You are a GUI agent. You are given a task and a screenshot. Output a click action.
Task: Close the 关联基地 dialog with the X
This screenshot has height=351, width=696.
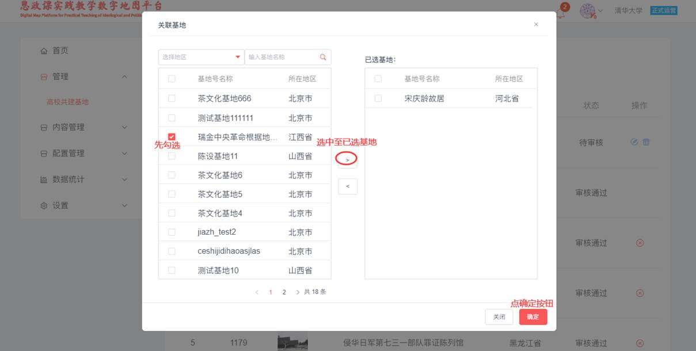[536, 24]
